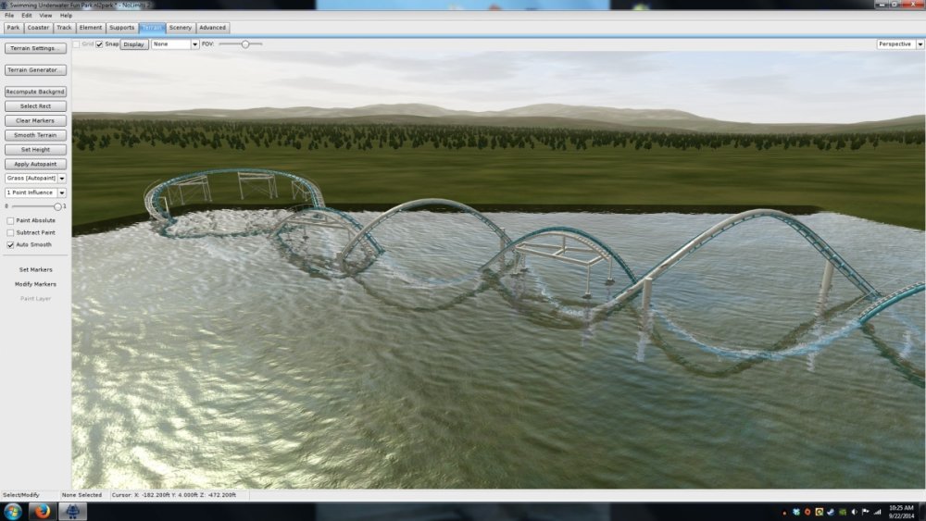
Task: Open the 1 Point Influence dropdown
Action: click(36, 192)
